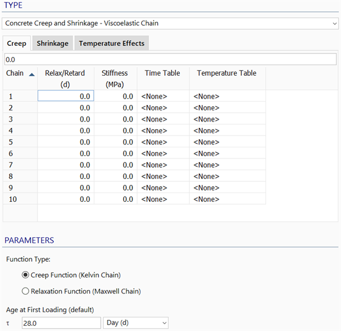The height and width of the screenshot is (331, 341).
Task: Click the Age at First Loading input
Action: click(62, 323)
